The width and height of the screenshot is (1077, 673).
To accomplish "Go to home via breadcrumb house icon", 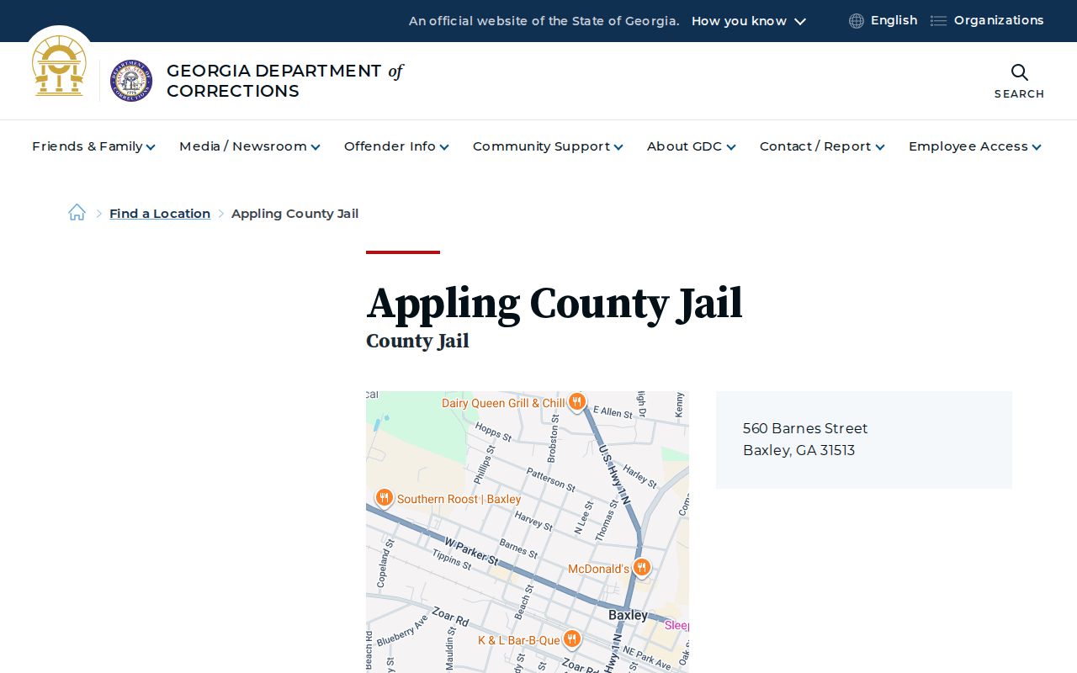I will tap(77, 213).
